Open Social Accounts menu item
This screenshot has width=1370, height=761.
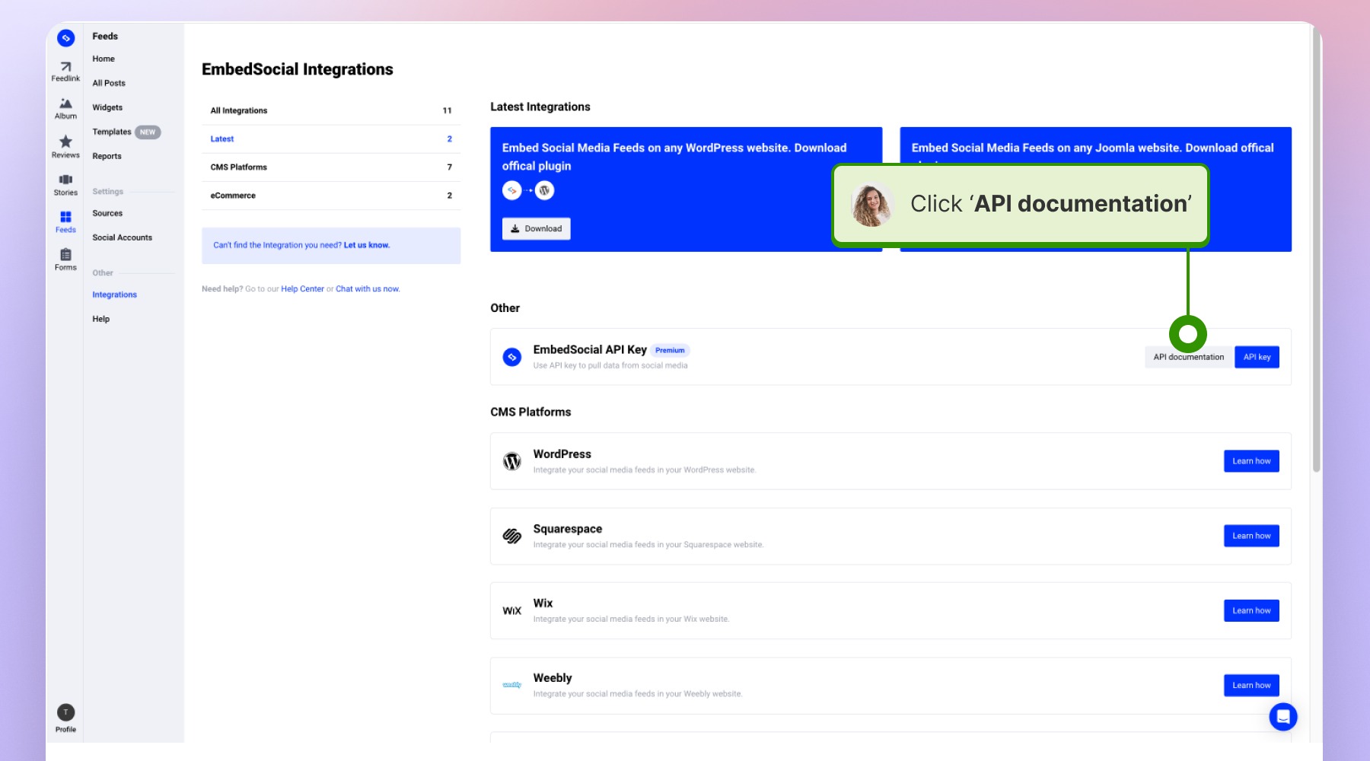tap(123, 237)
